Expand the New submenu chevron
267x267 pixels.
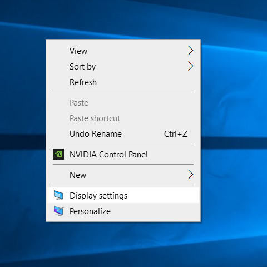tap(190, 175)
